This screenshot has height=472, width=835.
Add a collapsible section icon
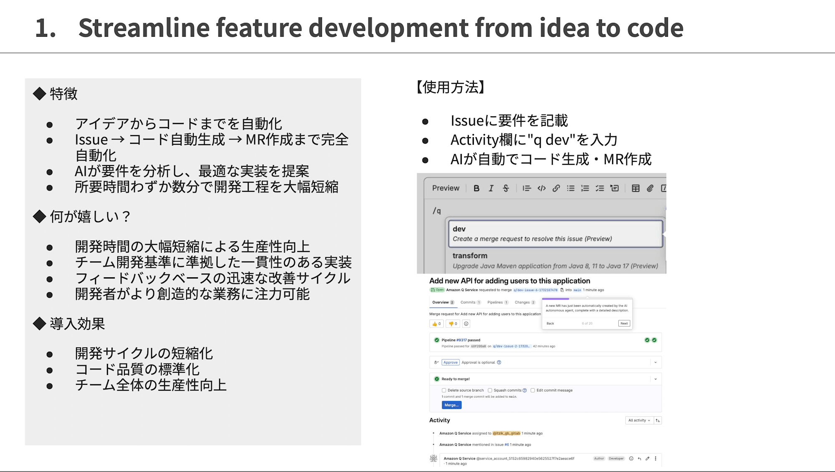(615, 188)
